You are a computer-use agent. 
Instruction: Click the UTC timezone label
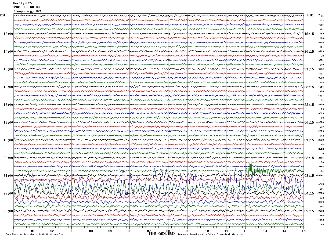tap(310, 15)
